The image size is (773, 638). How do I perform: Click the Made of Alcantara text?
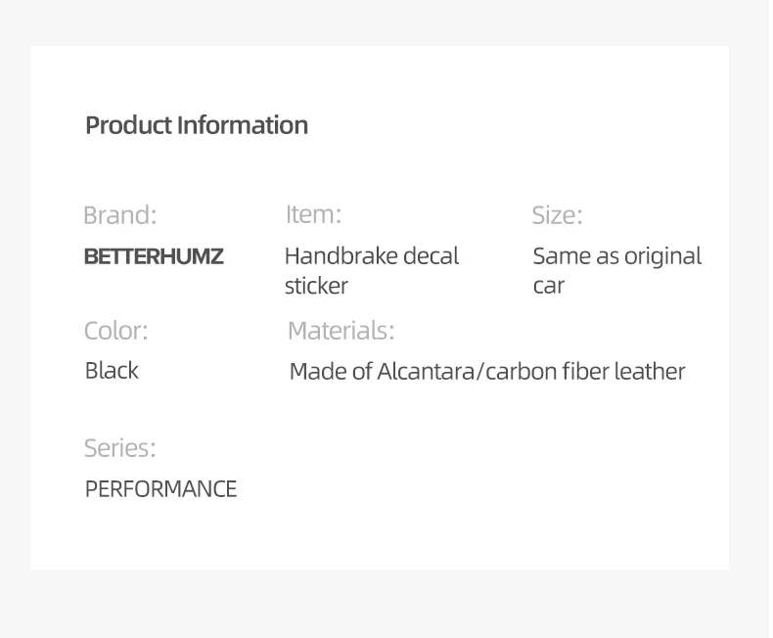382,372
